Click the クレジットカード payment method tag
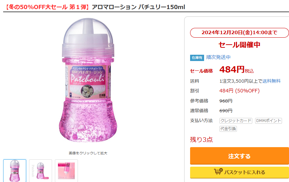The height and width of the screenshot is (182, 289). click(236, 121)
